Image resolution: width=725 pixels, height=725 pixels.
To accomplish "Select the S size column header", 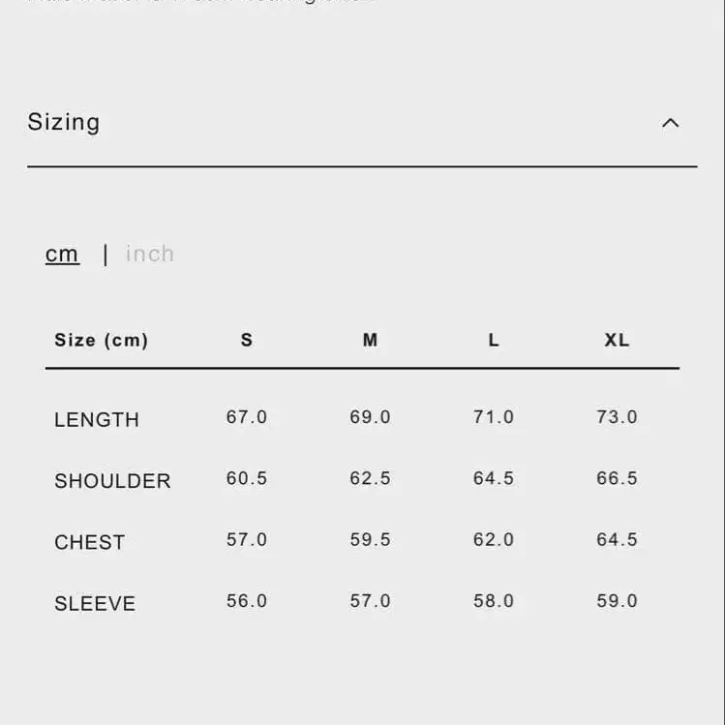I will (247, 340).
